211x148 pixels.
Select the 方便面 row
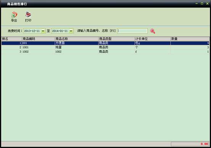coord(105,43)
